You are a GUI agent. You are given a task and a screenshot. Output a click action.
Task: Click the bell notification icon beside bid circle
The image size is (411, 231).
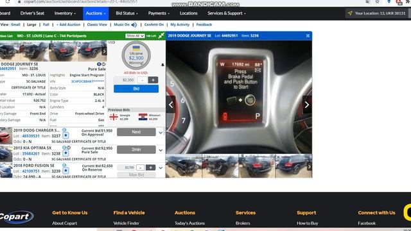tap(162, 65)
